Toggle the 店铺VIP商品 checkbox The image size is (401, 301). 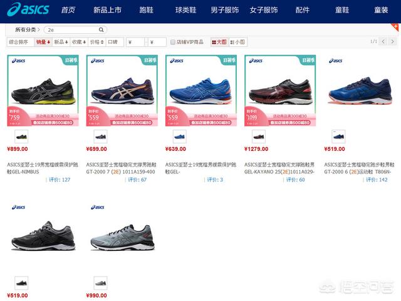click(x=173, y=42)
